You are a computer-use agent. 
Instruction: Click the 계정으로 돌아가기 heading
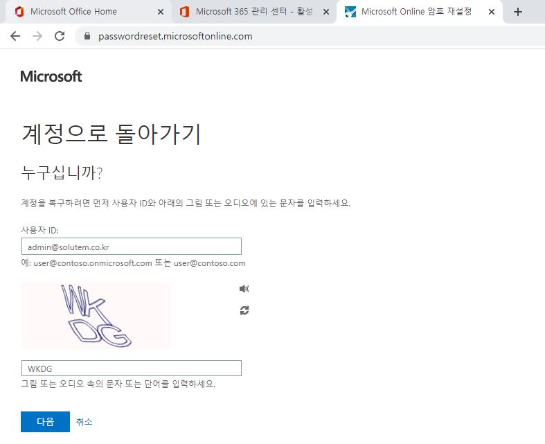pos(111,134)
